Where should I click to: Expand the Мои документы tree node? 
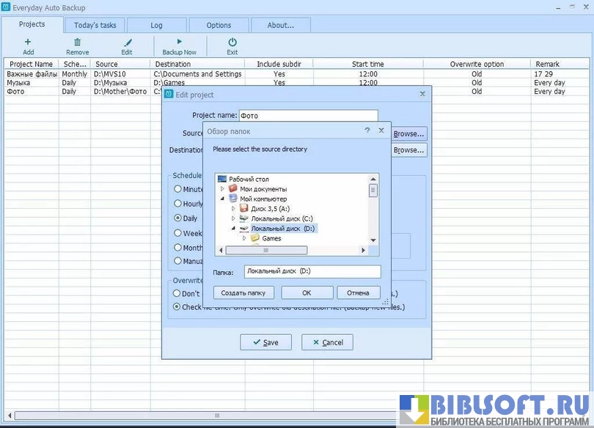[222, 189]
